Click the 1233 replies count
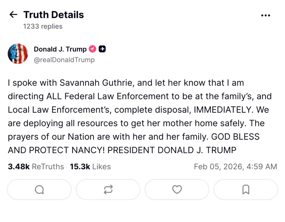This screenshot has width=285, height=222. (43, 26)
